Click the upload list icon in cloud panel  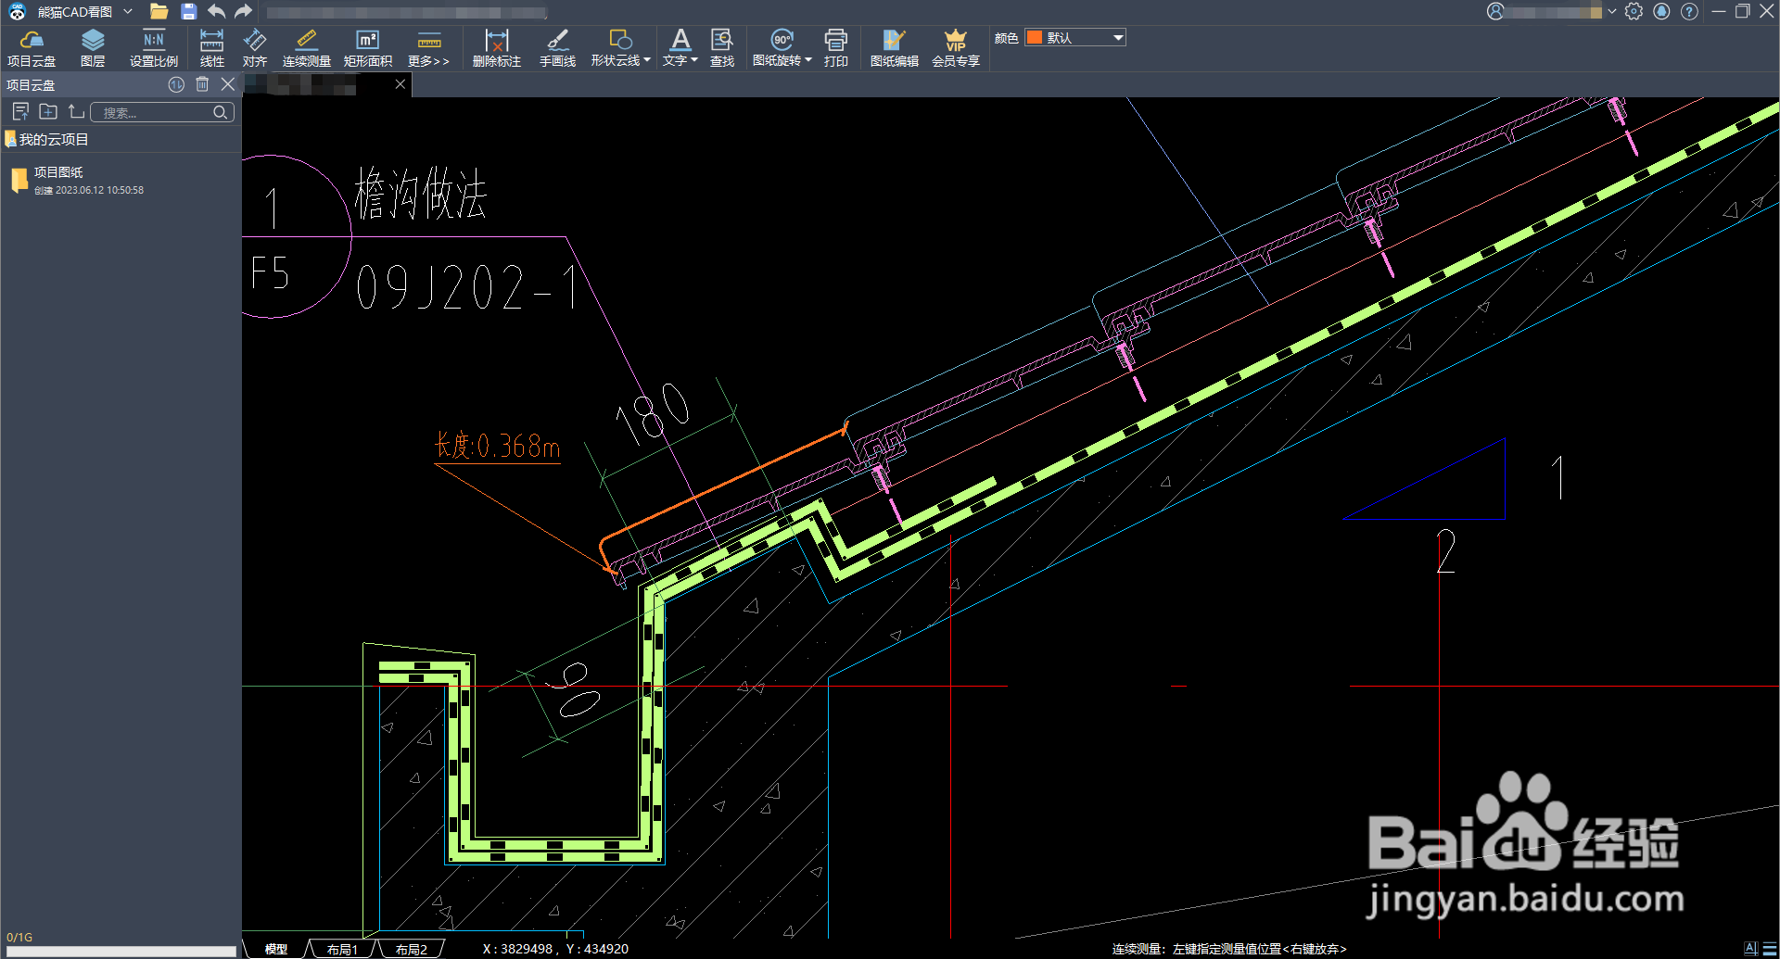tap(20, 112)
